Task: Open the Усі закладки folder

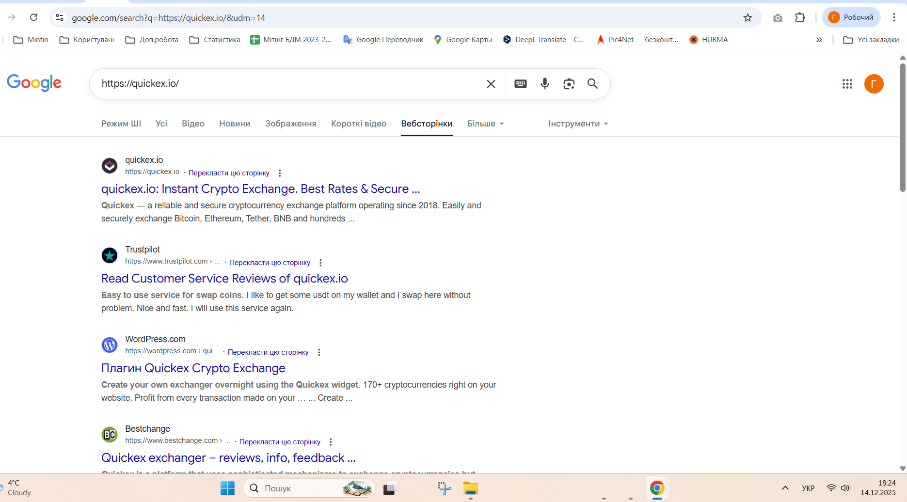Action: coord(871,40)
